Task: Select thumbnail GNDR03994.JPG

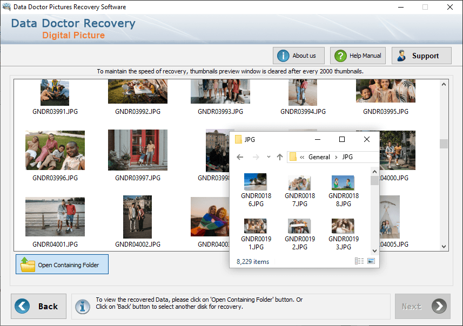Action: (303, 92)
